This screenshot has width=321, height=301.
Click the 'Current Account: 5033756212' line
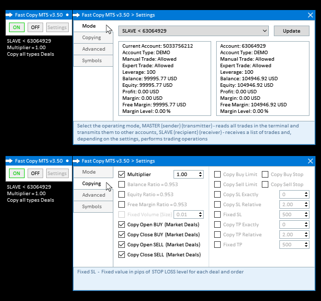coord(157,46)
